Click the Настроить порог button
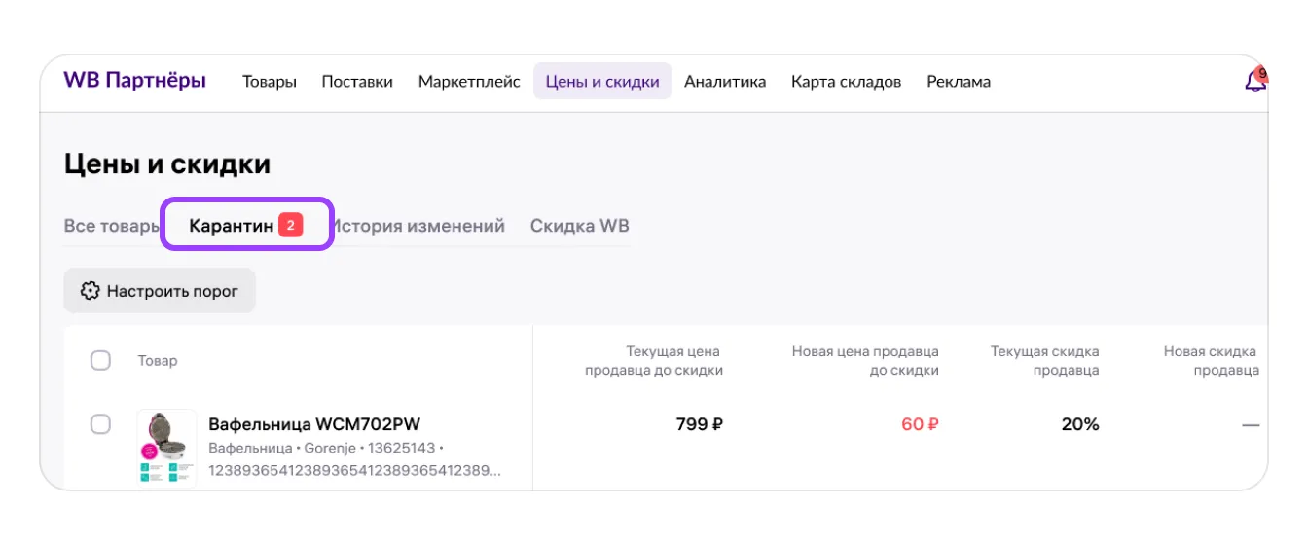The width and height of the screenshot is (1308, 544). 160,291
